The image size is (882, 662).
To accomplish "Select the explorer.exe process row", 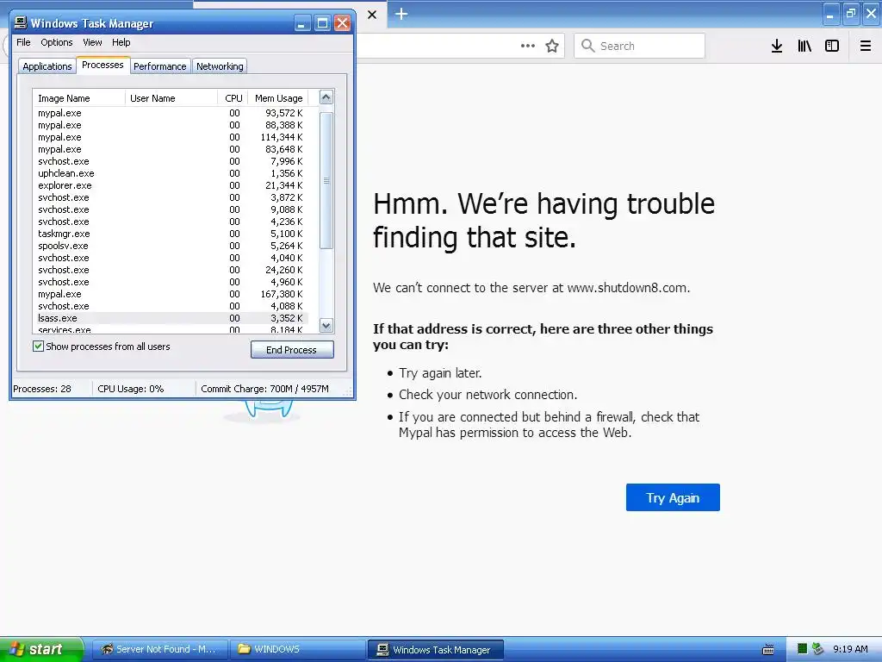I will pyautogui.click(x=171, y=185).
